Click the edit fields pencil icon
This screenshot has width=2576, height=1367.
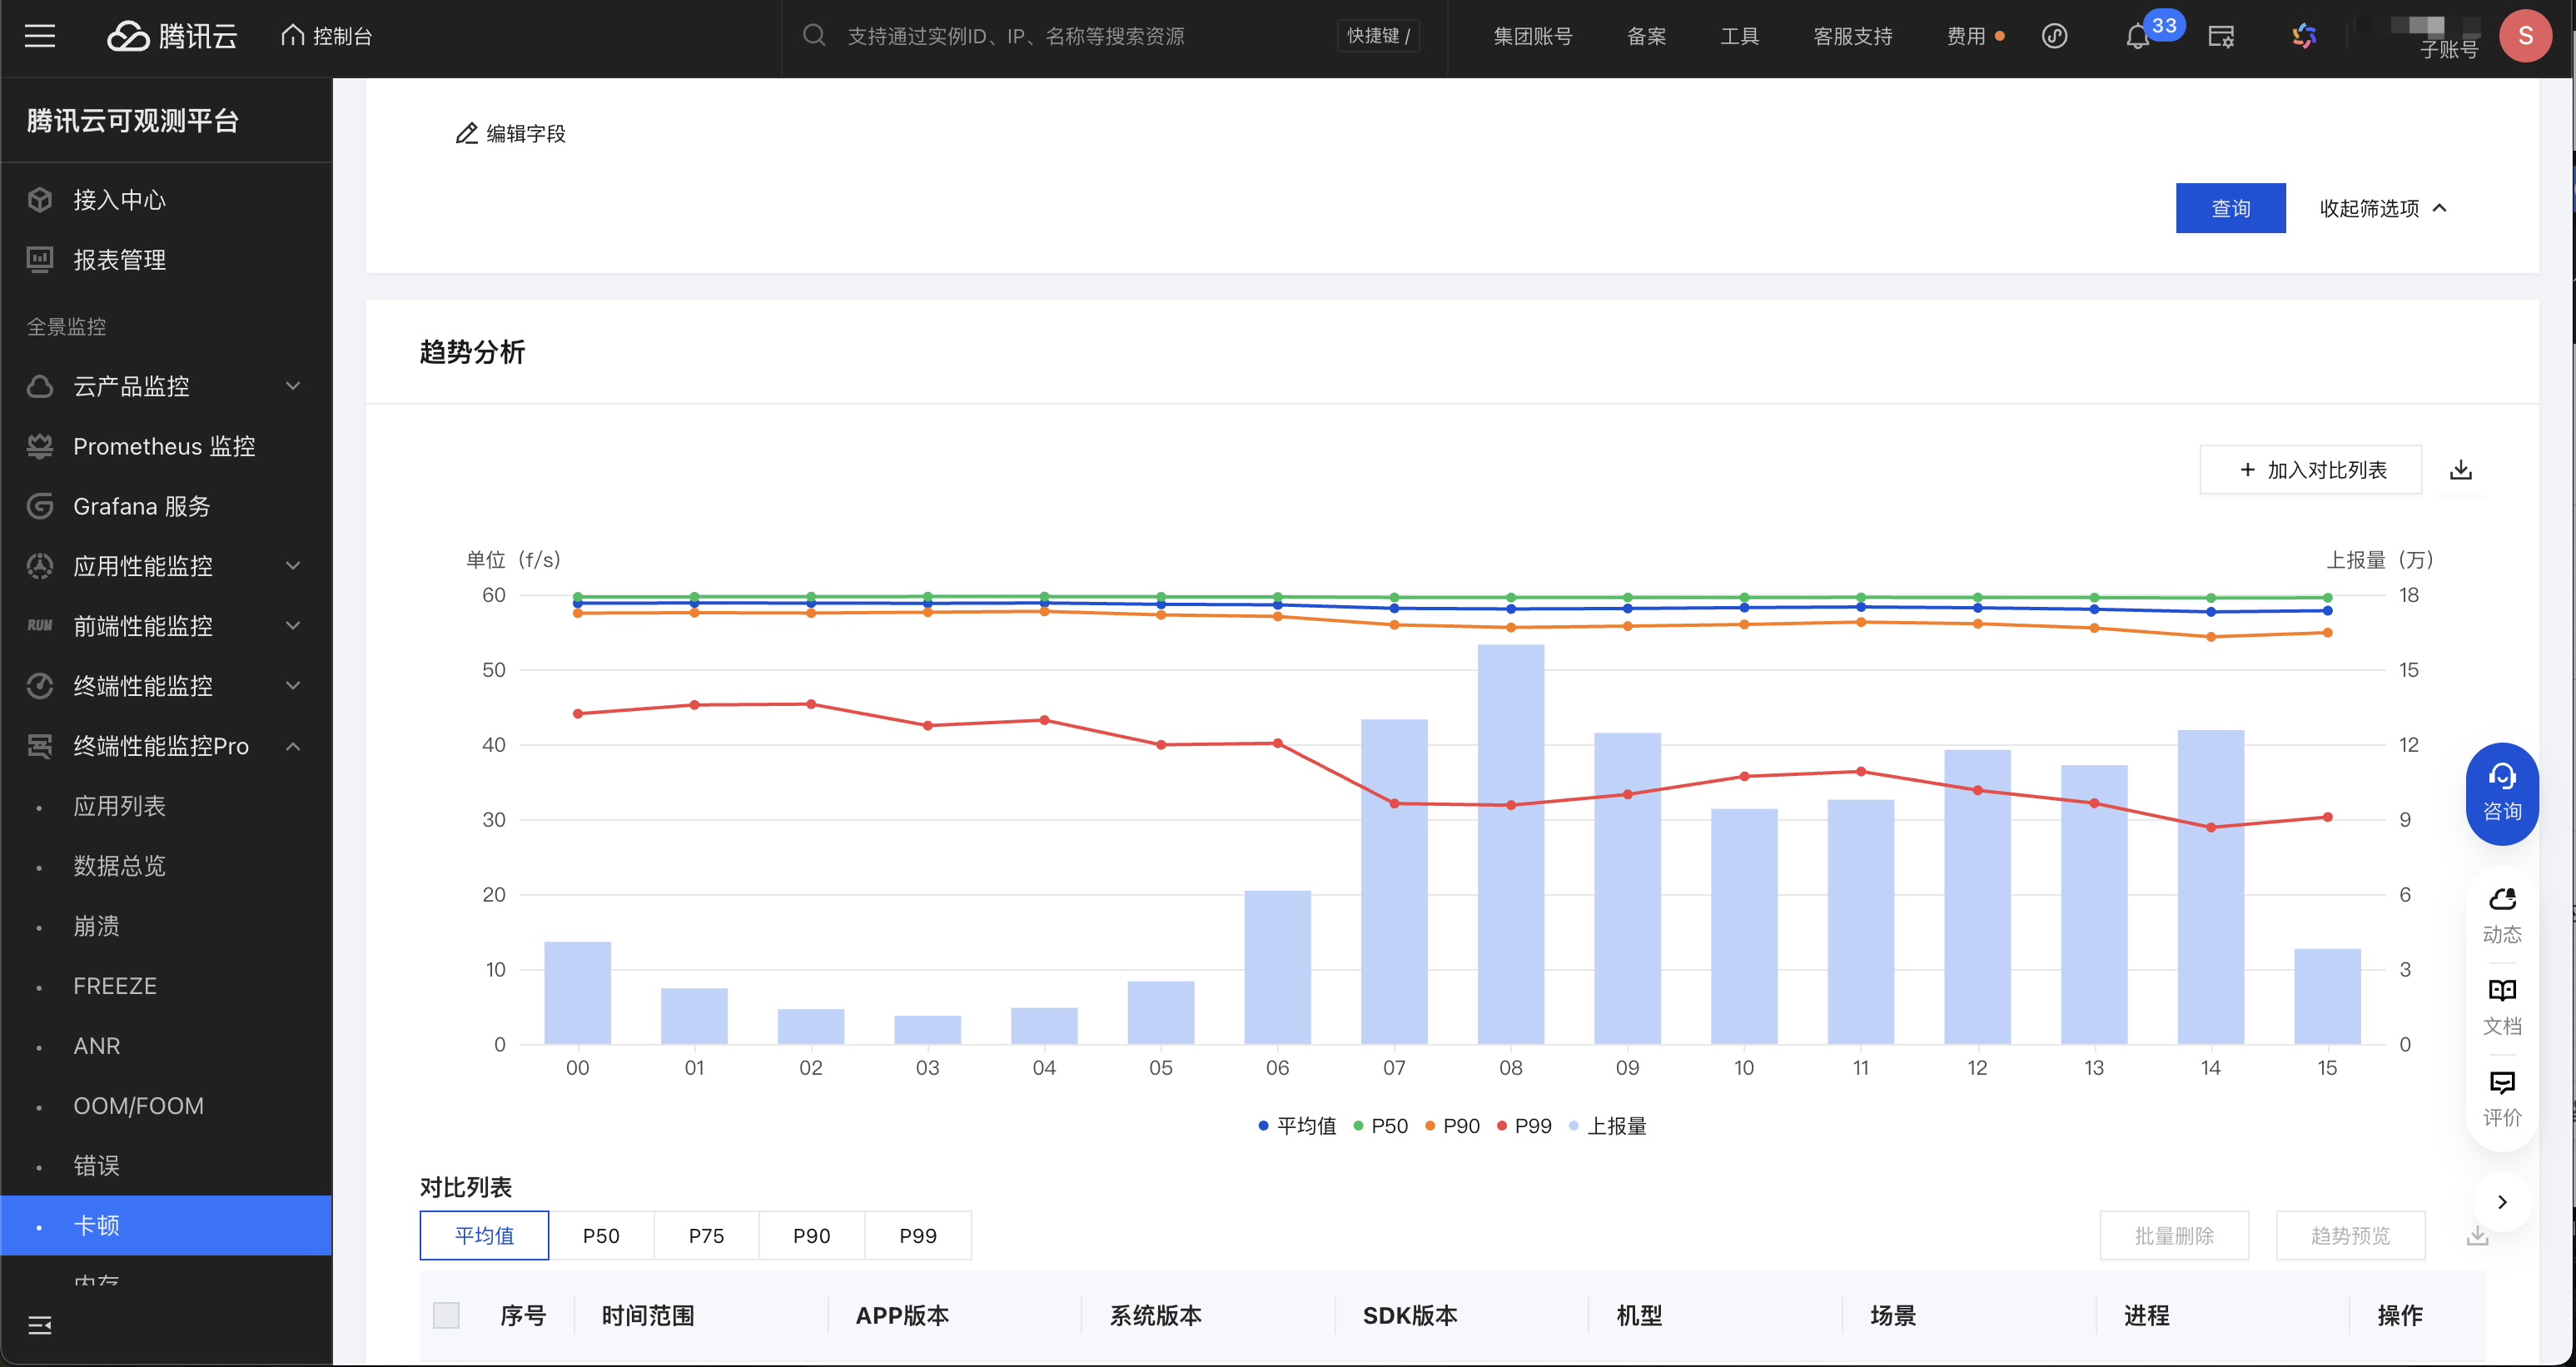pos(466,134)
